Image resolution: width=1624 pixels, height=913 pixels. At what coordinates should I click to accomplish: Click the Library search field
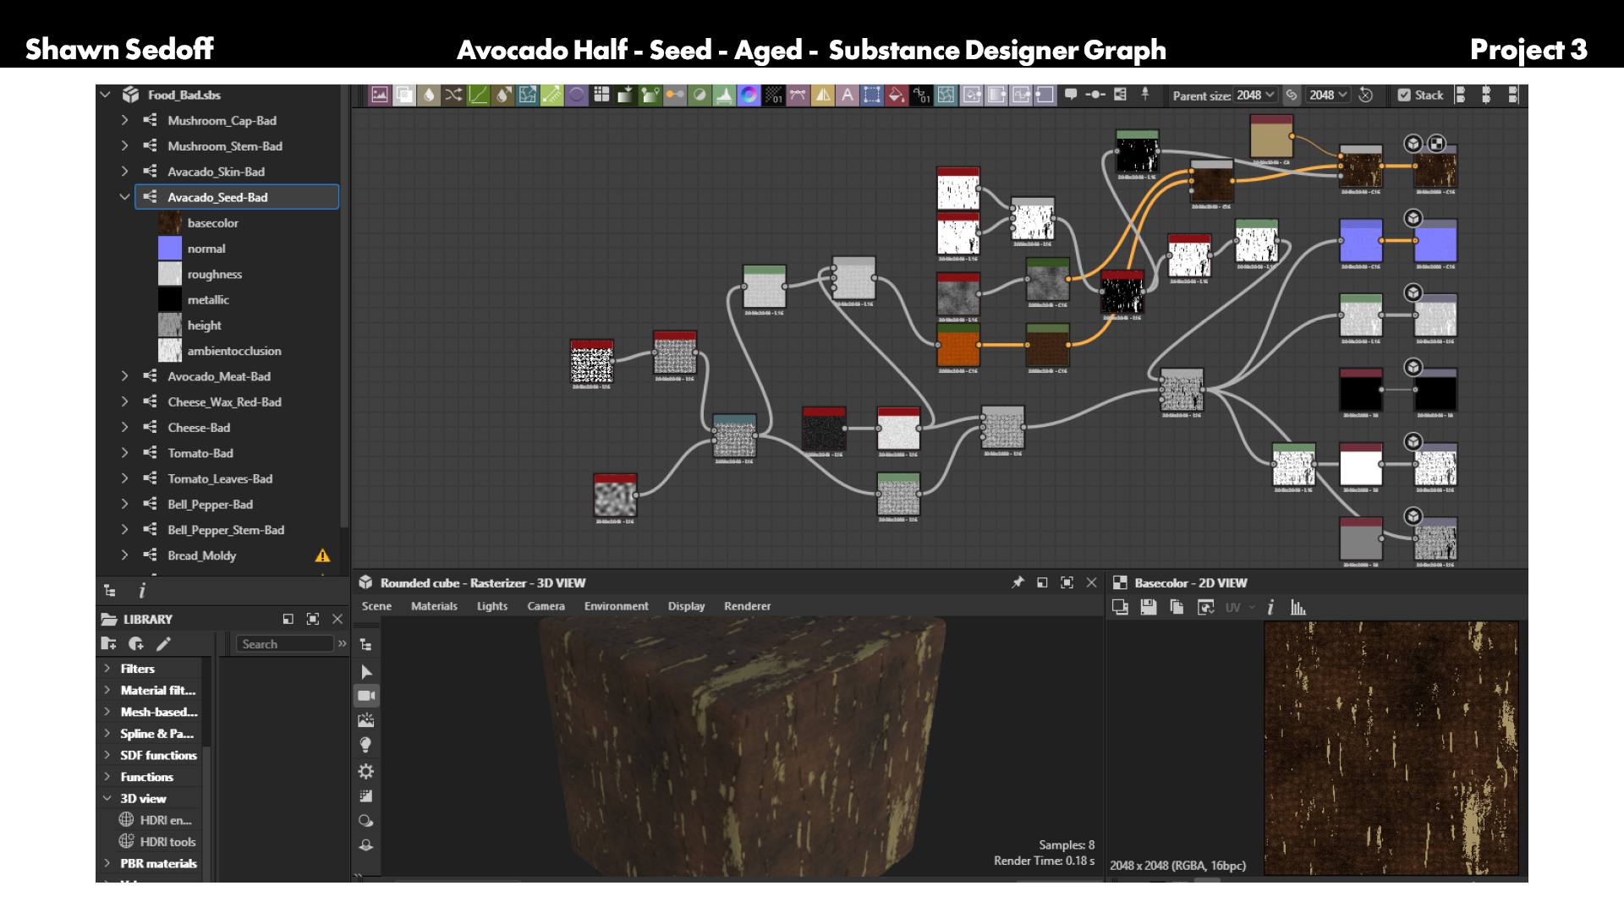coord(285,644)
